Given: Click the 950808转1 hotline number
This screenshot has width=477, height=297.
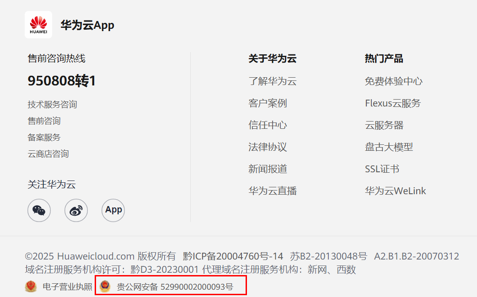Looking at the screenshot, I should pyautogui.click(x=61, y=81).
